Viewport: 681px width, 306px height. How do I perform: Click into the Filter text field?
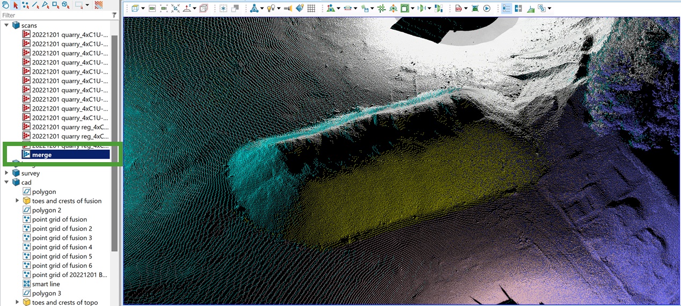click(x=54, y=16)
